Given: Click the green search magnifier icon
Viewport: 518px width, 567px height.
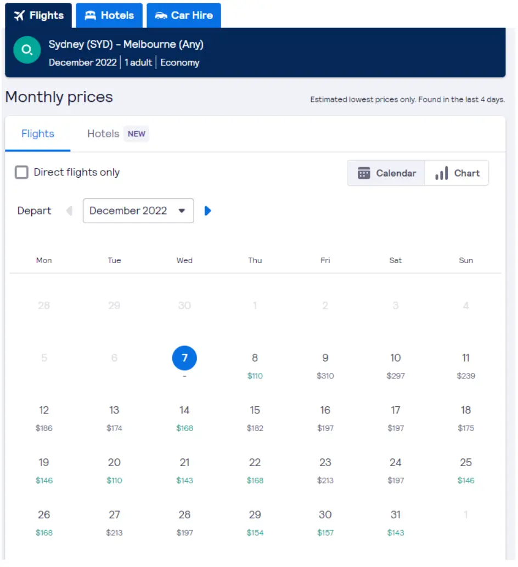Looking at the screenshot, I should point(27,50).
